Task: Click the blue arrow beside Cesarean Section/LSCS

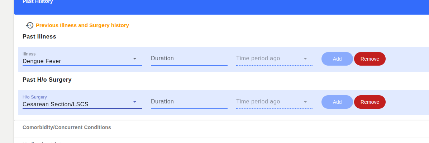Action: tap(135, 102)
